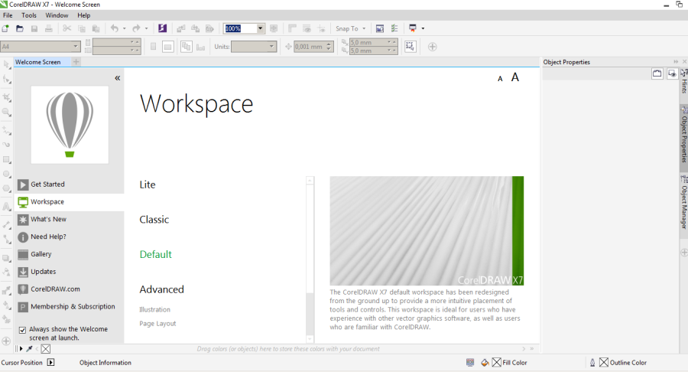Screen dimensions: 688x372
Task: Open the A4 page size dropdown
Action: 76,46
